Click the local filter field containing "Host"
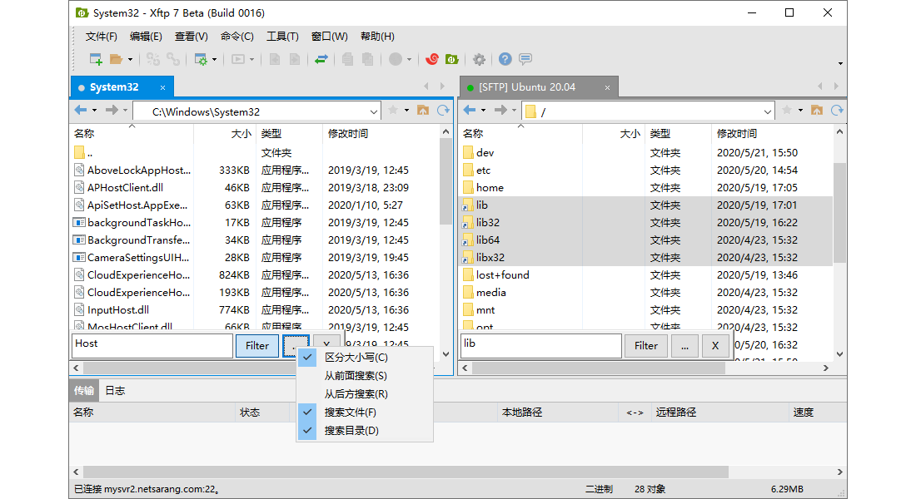The image size is (916, 499). coord(152,345)
